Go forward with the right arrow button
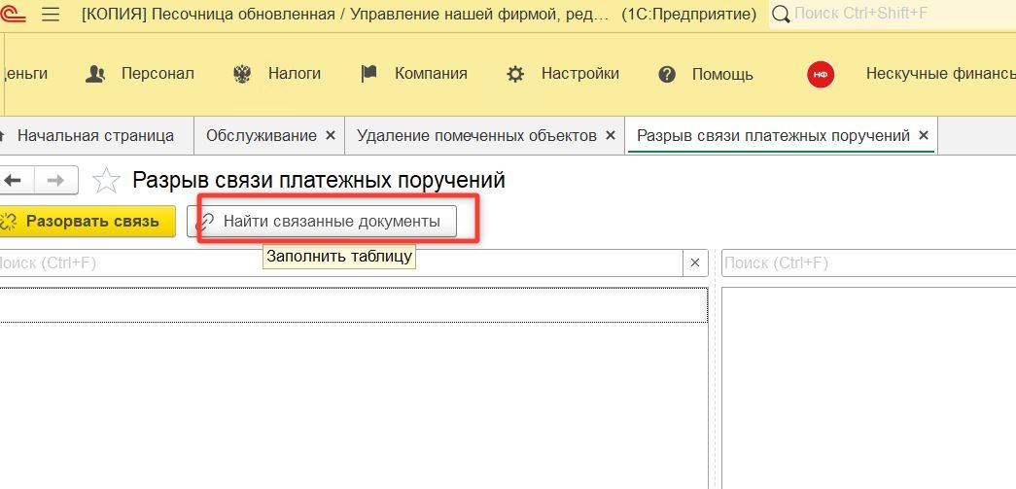The width and height of the screenshot is (1016, 489). click(56, 180)
